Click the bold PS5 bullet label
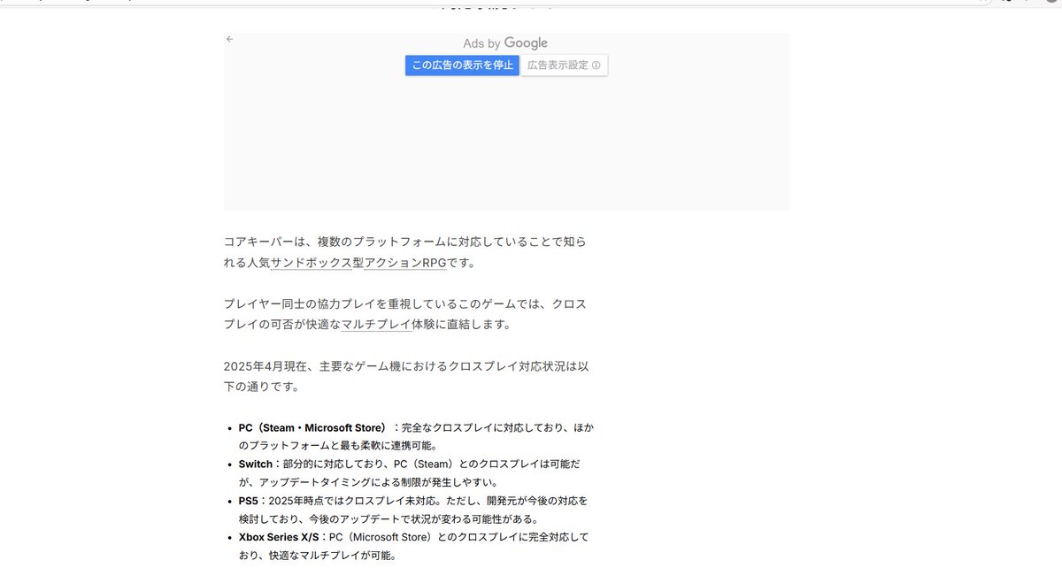Viewport: 1062px width, 568px height. (249, 501)
